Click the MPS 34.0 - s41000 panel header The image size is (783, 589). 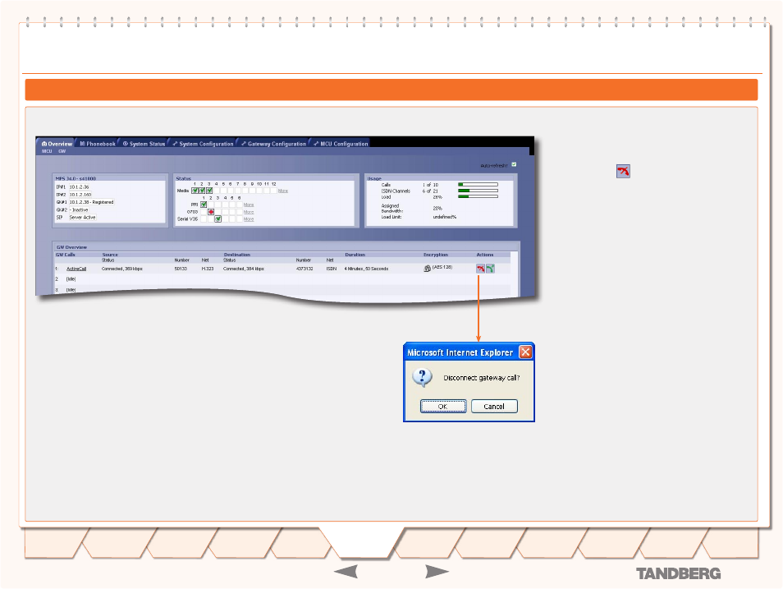pos(76,178)
